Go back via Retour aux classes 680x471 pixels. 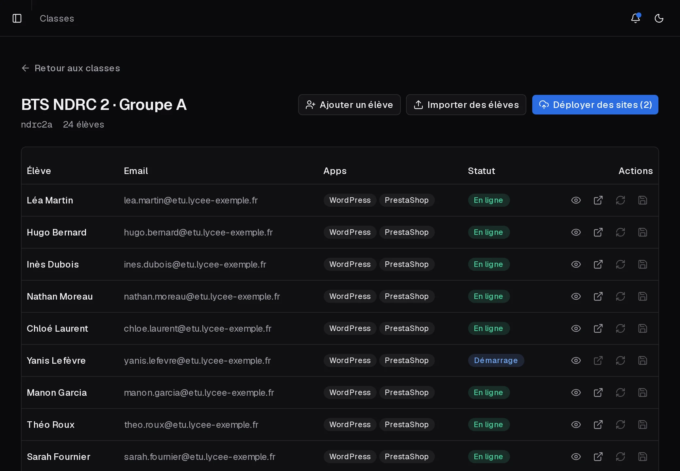point(71,68)
